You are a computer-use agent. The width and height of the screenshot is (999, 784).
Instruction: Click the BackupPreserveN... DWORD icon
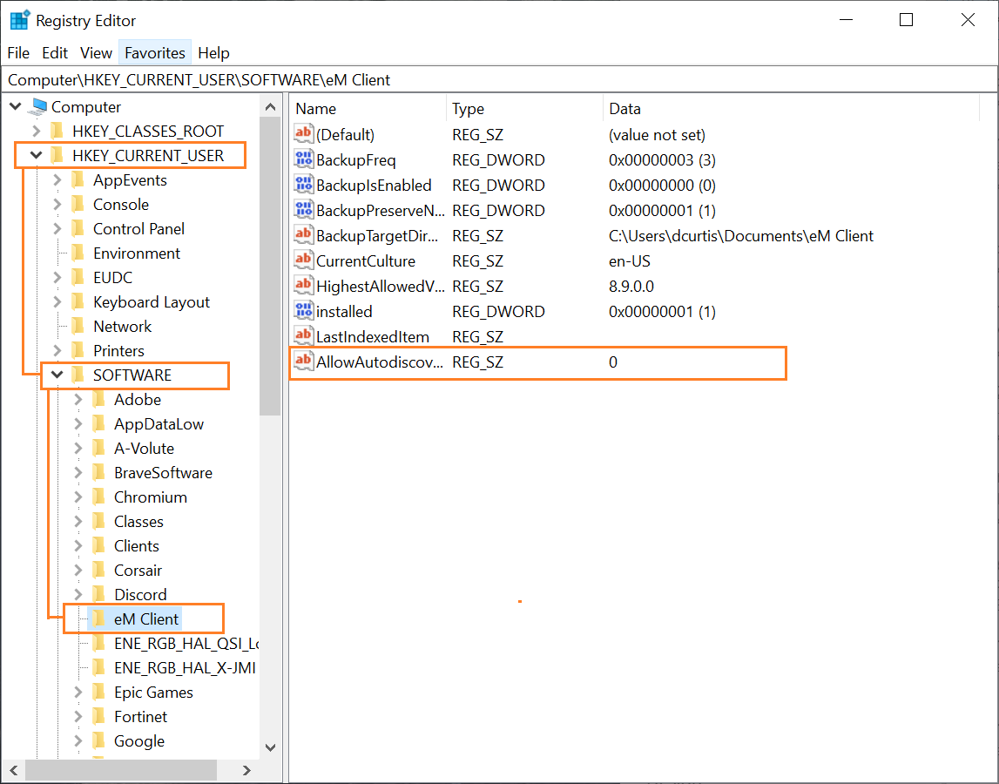click(x=303, y=210)
